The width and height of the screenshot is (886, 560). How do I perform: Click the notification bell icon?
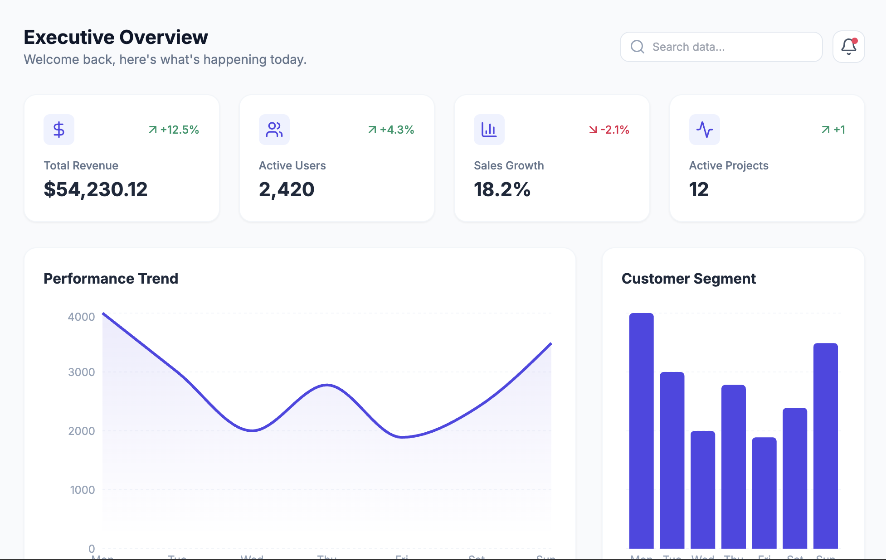(848, 47)
